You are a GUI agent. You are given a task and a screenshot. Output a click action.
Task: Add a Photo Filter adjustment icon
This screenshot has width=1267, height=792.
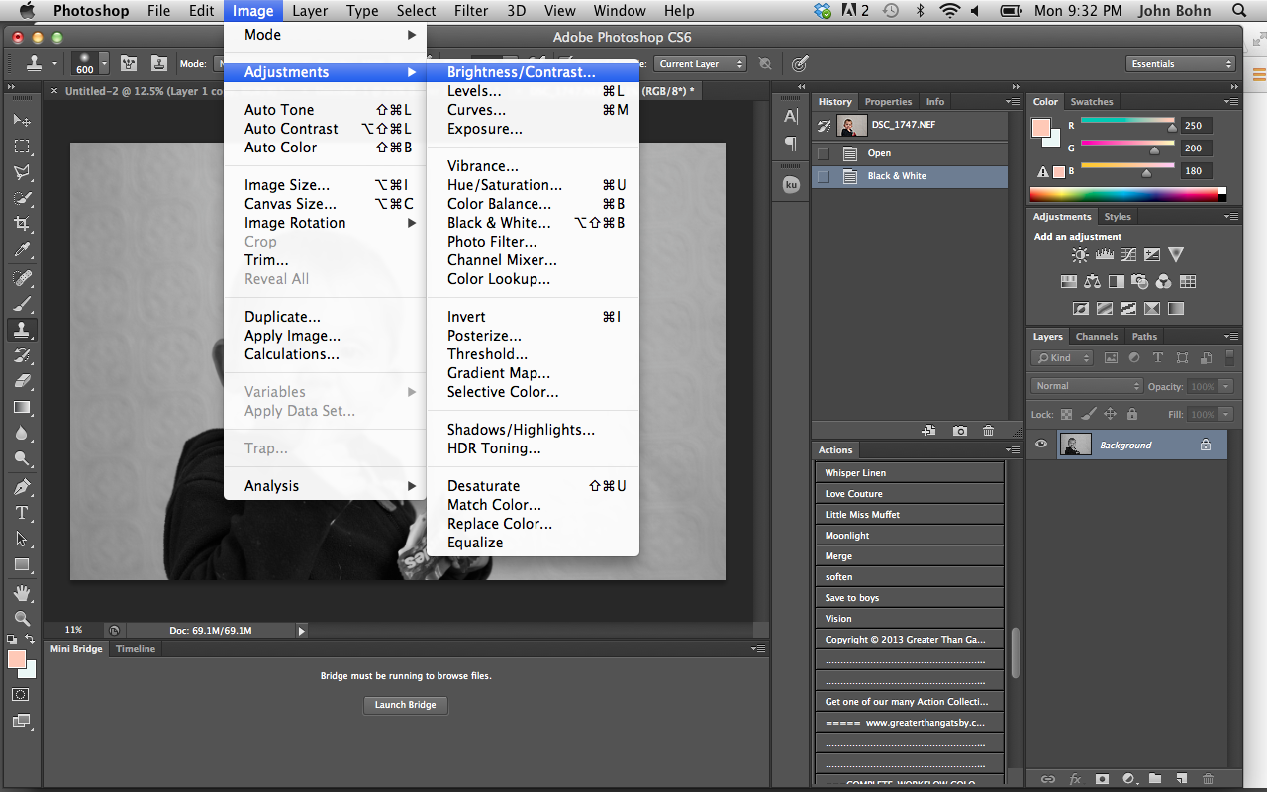(1139, 282)
